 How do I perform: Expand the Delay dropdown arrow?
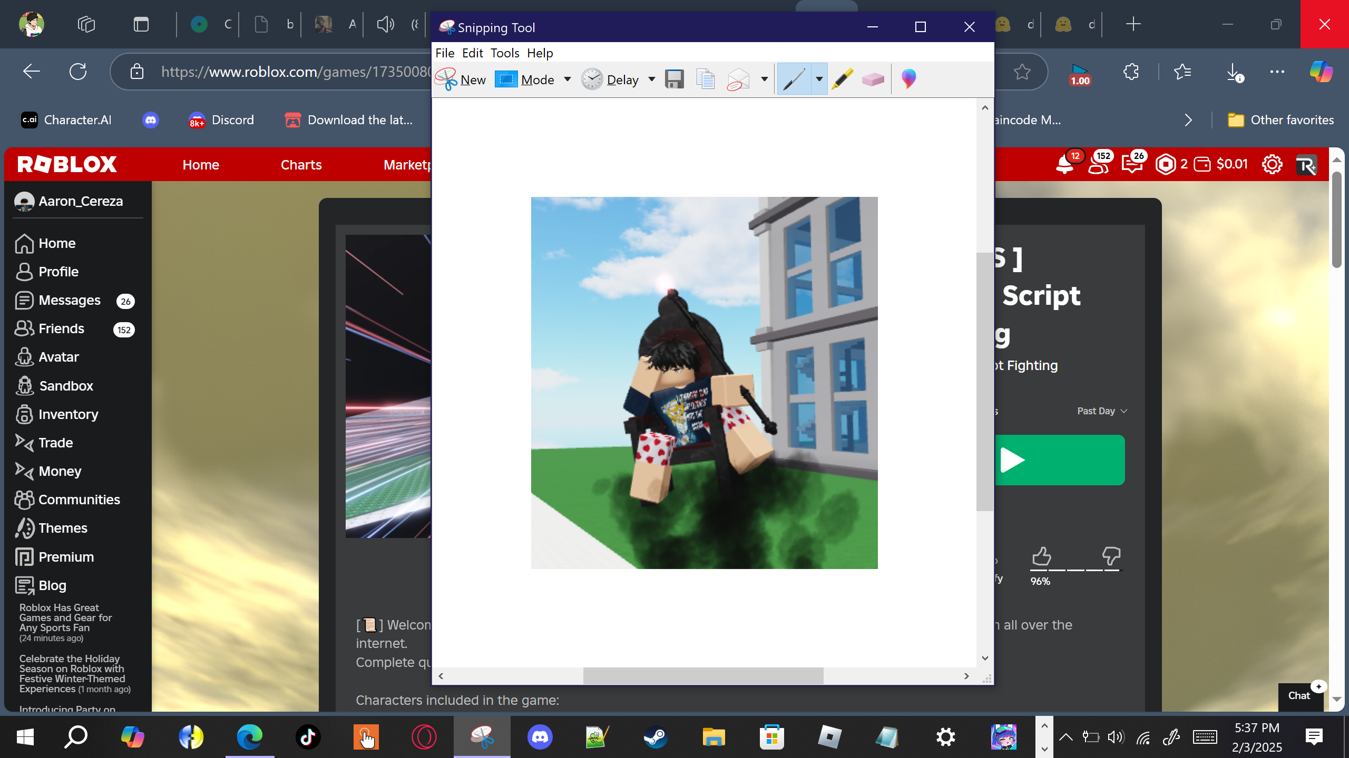pyautogui.click(x=652, y=79)
